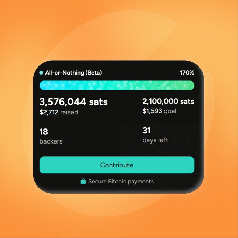Screen dimensions: 238x238
Task: Click the word sats after 3,576,044
Action: [x=96, y=102]
